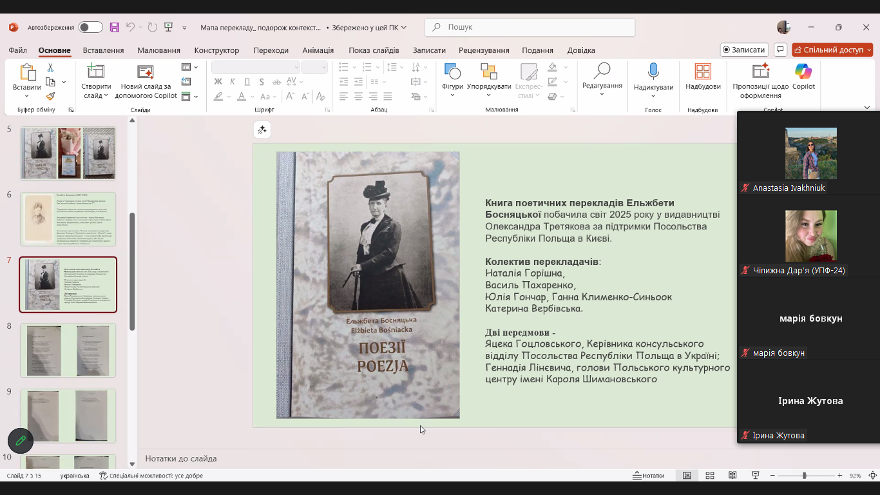The height and width of the screenshot is (495, 880).
Task: Click the Add-ins icon (Надбудови)
Action: [x=703, y=72]
